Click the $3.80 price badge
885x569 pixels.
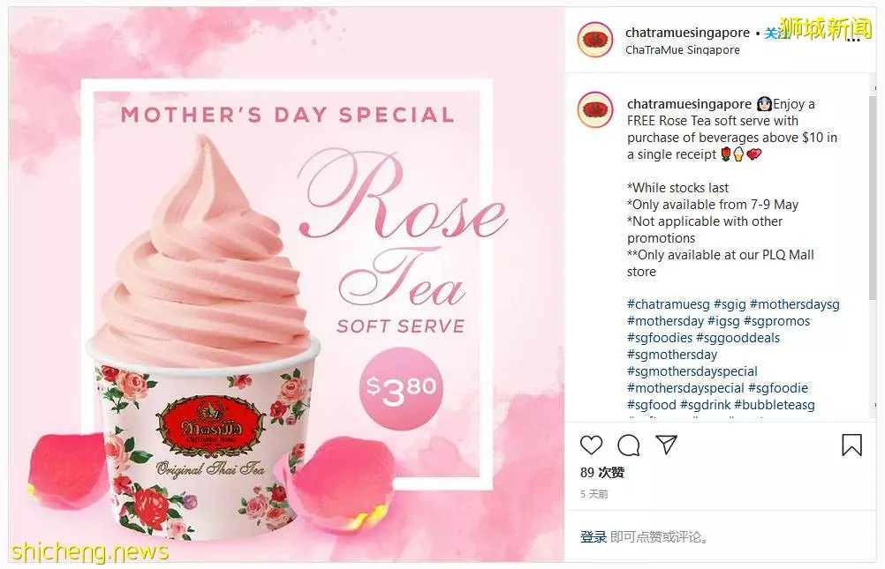click(x=401, y=388)
